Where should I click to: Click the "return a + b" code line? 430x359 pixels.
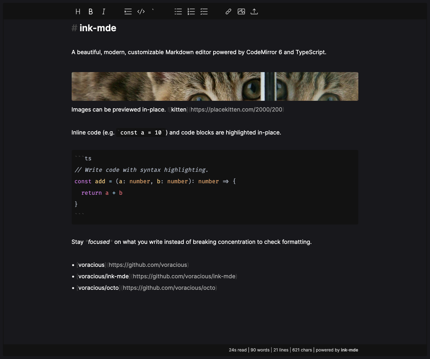[102, 193]
